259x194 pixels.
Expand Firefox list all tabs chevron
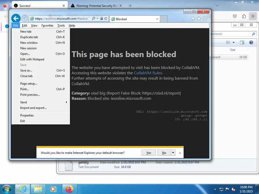[217, 6]
